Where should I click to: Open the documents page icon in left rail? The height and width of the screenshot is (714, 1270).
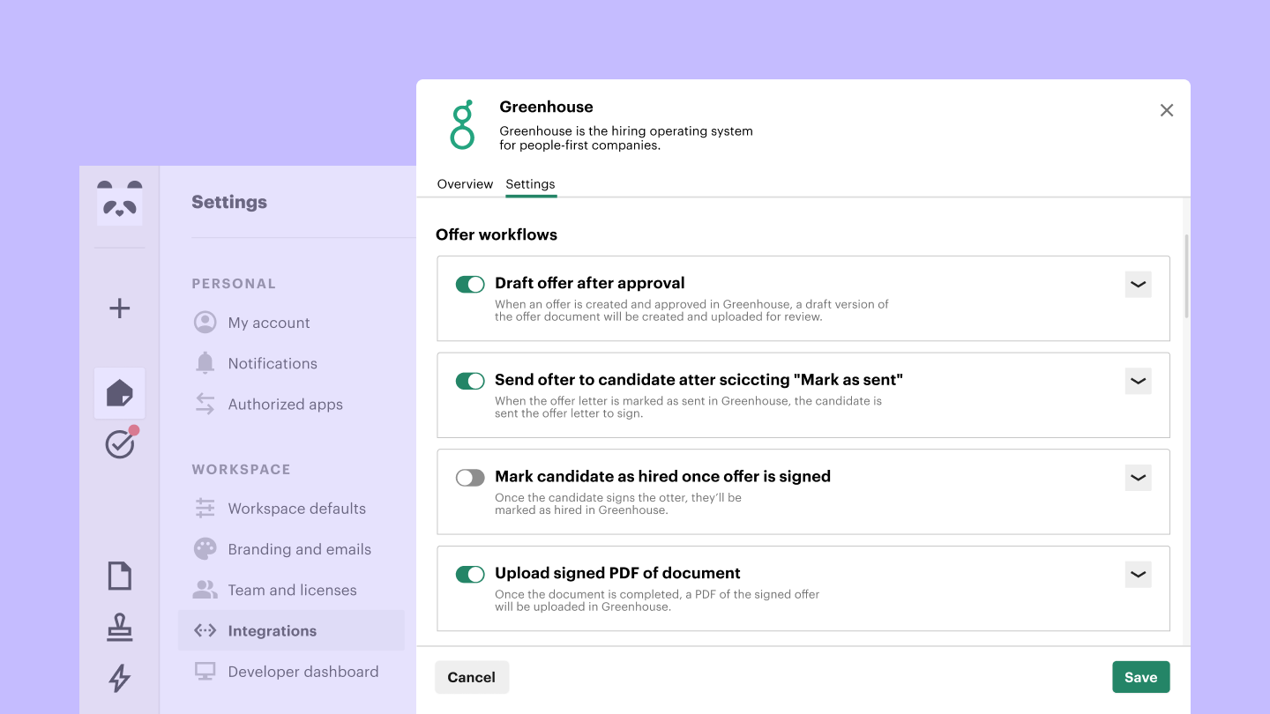[x=120, y=576]
